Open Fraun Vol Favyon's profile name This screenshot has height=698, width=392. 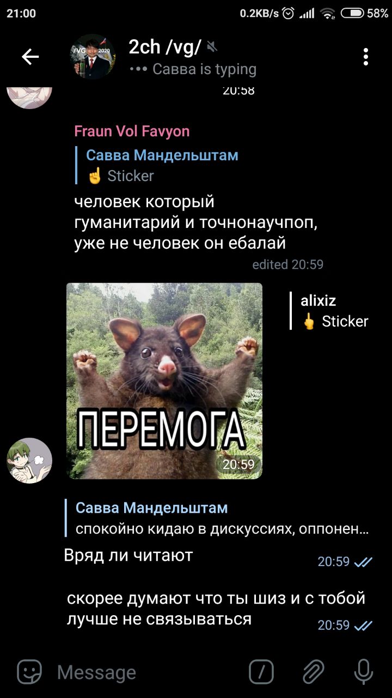coord(132,131)
